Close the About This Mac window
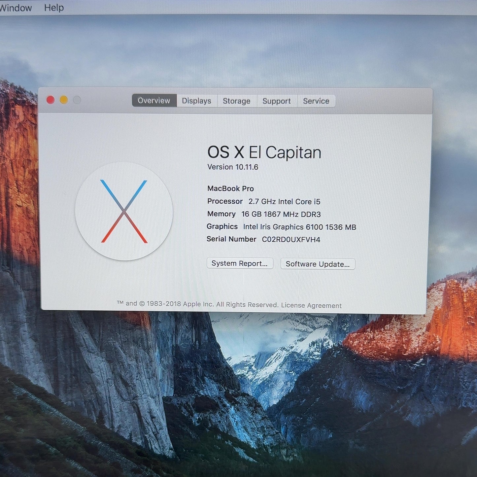Image resolution: width=477 pixels, height=477 pixels. point(51,100)
